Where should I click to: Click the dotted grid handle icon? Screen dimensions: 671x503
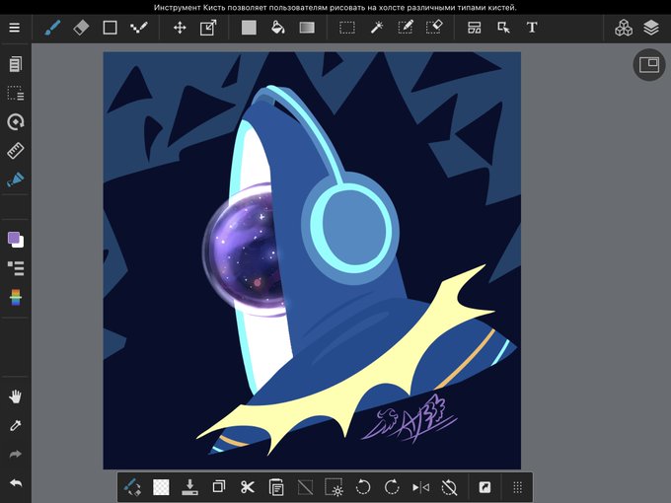tap(517, 487)
